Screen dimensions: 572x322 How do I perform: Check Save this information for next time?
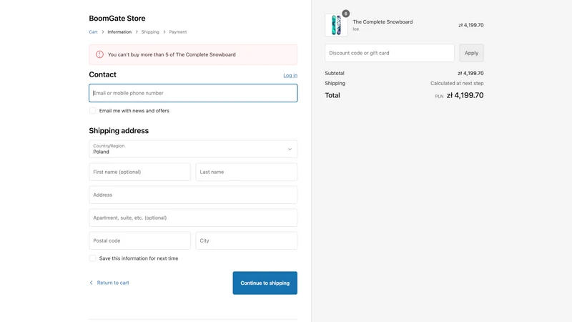93,258
